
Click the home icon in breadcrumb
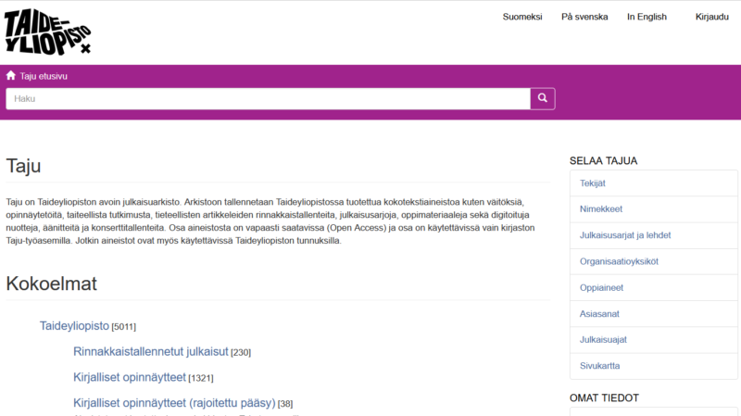pos(11,76)
